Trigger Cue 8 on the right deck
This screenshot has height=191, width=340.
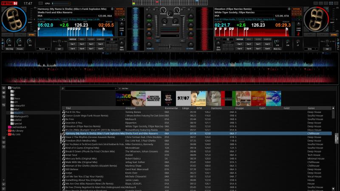(x=267, y=48)
